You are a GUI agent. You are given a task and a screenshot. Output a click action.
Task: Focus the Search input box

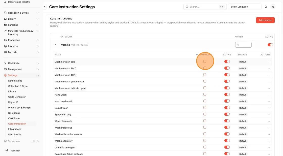205,7
